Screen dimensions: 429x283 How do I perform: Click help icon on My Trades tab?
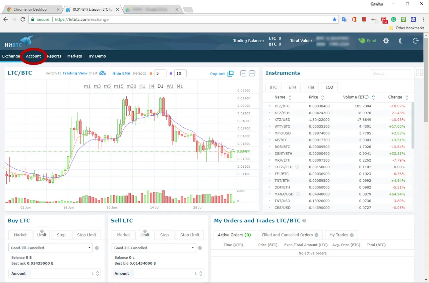(352, 235)
